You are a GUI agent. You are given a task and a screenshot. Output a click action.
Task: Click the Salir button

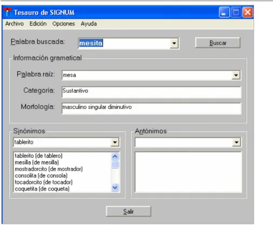(x=128, y=212)
